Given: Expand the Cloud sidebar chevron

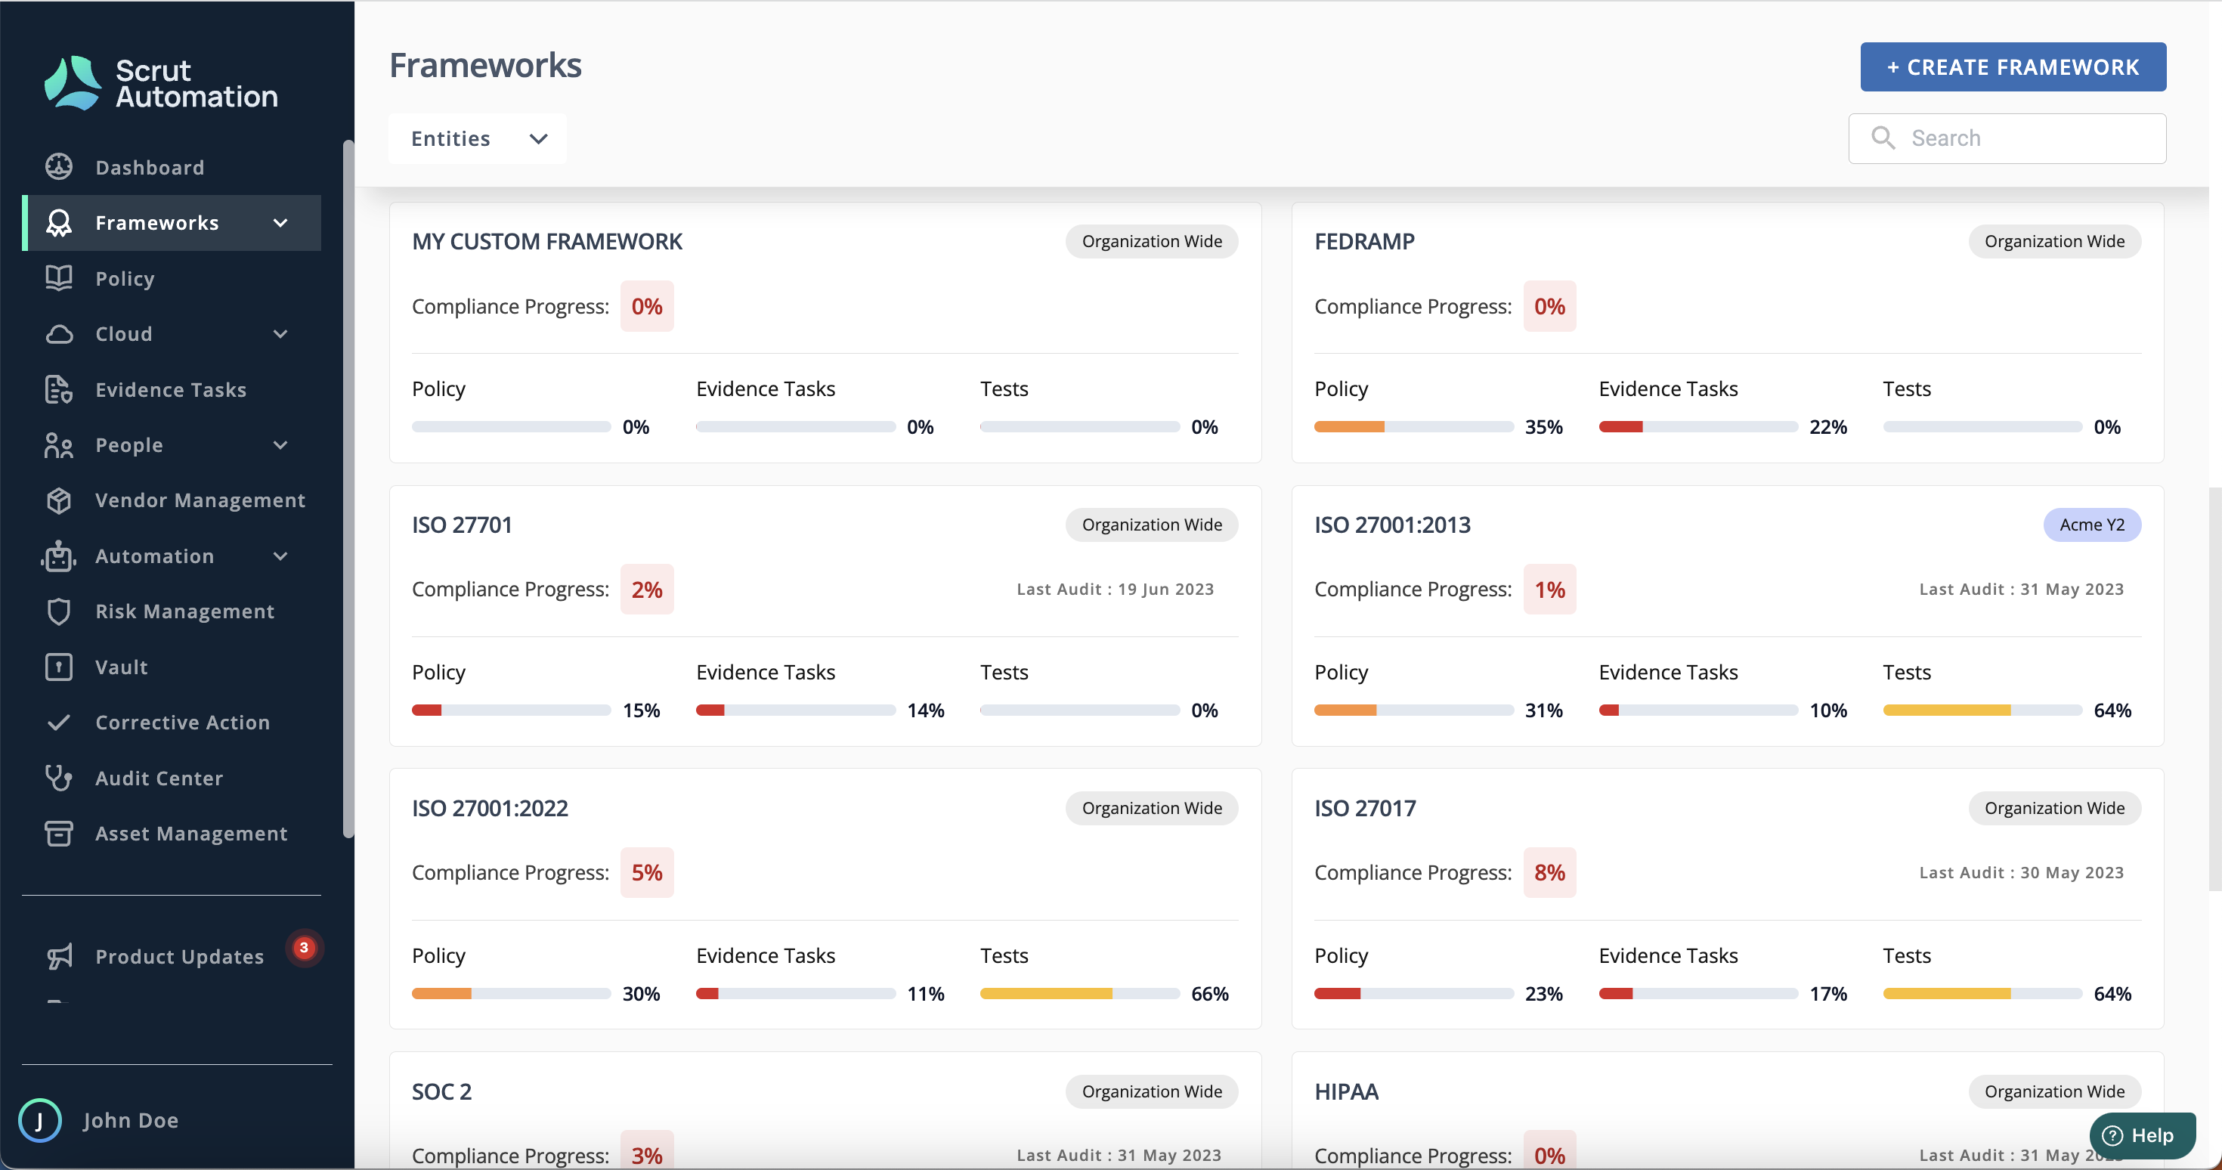Looking at the screenshot, I should pyautogui.click(x=280, y=334).
